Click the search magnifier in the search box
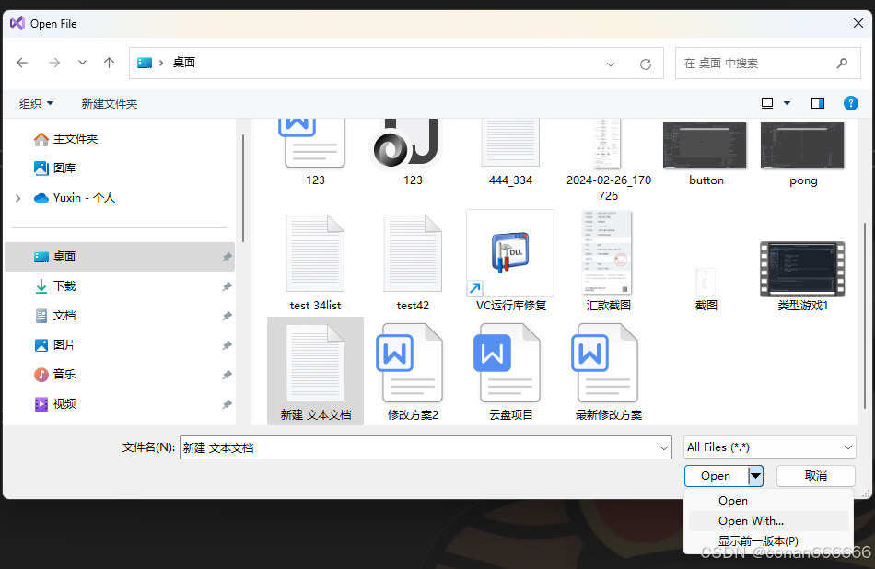 click(841, 63)
